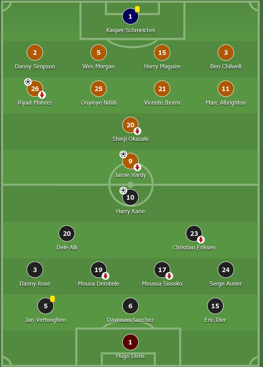Click substitution arrow on Christian Eriksen
263x367 pixels.
pos(201,240)
